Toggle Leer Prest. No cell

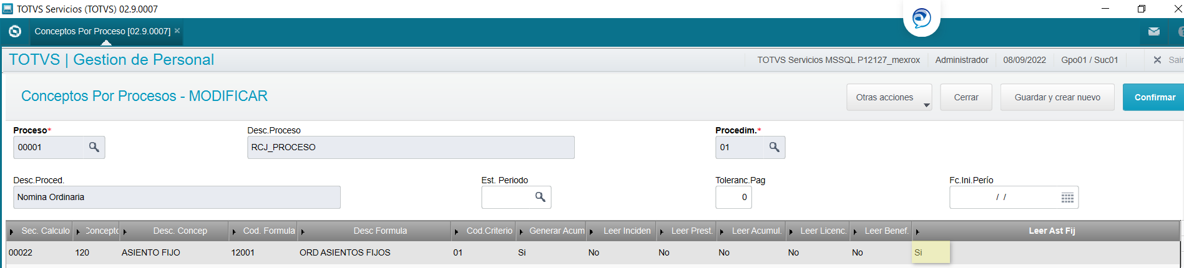pyautogui.click(x=687, y=252)
